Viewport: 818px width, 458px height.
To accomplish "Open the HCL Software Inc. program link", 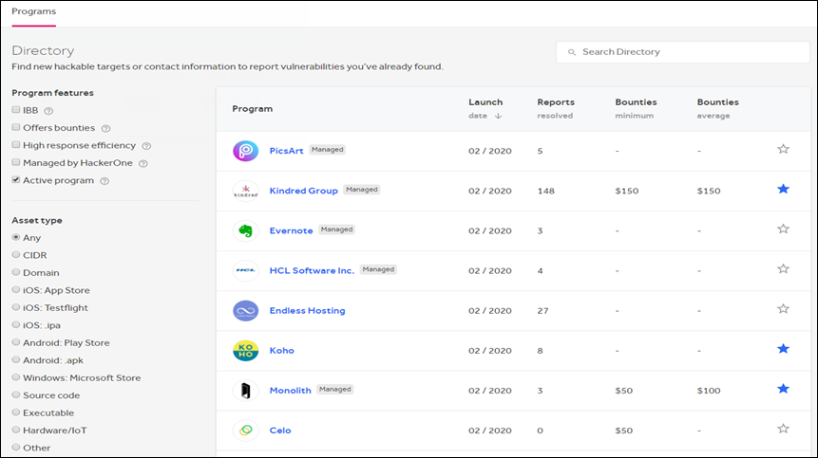I will tap(312, 270).
